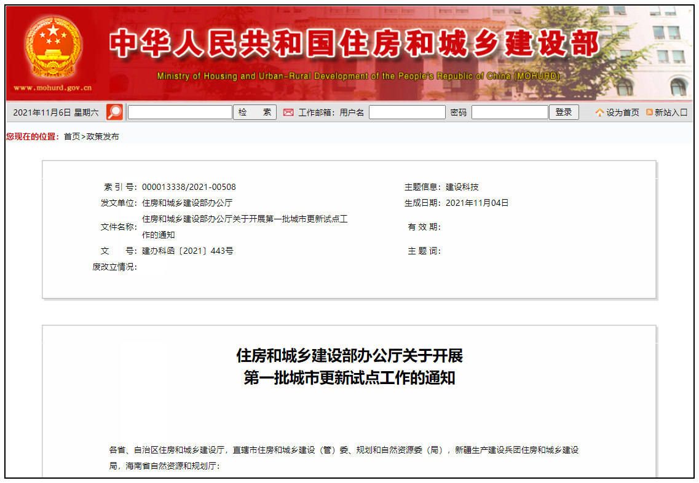The width and height of the screenshot is (699, 483).
Task: Click the generation date 2021年11月04日
Action: (477, 203)
